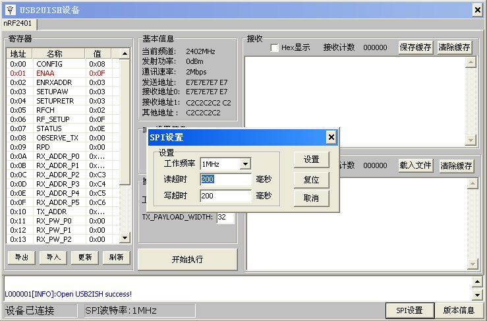
Task: Click the 取消 button
Action: tap(311, 198)
